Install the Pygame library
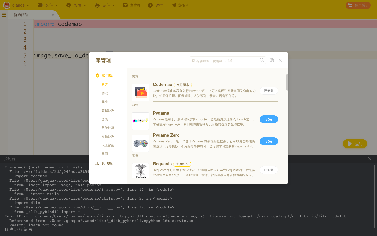Image resolution: width=377 pixels, height=236 pixels. pos(269,119)
